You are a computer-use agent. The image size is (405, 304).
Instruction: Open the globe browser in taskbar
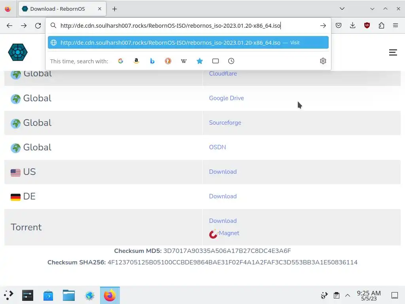90,295
